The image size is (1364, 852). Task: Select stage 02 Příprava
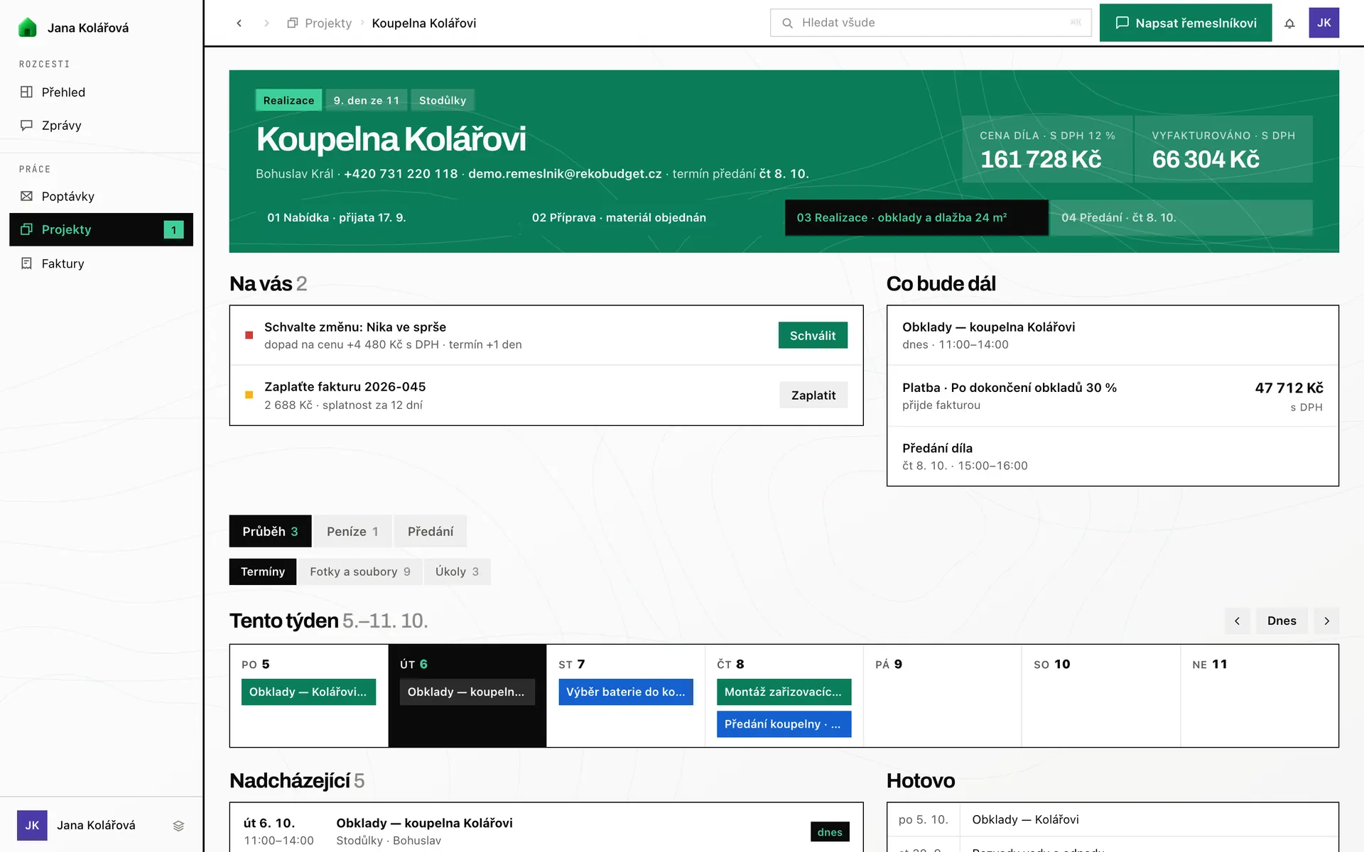tap(651, 217)
